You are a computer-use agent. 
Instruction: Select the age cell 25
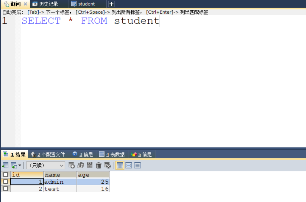93,182
